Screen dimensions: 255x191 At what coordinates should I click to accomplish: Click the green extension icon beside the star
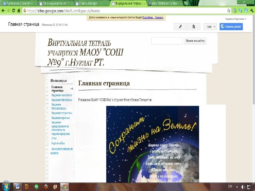(x=235, y=11)
